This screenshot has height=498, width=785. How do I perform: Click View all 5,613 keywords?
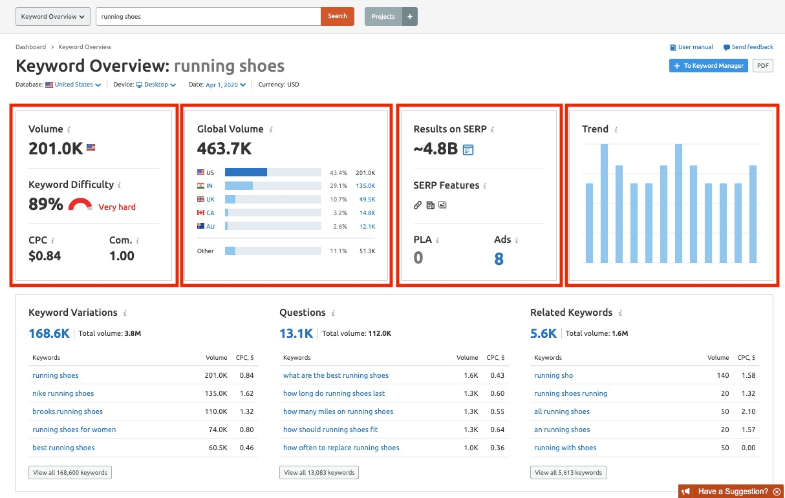[x=568, y=473]
